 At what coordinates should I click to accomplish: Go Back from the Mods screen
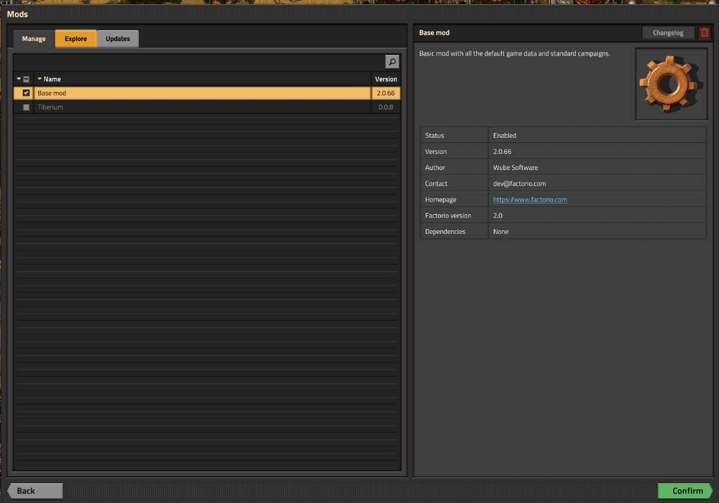pos(35,491)
